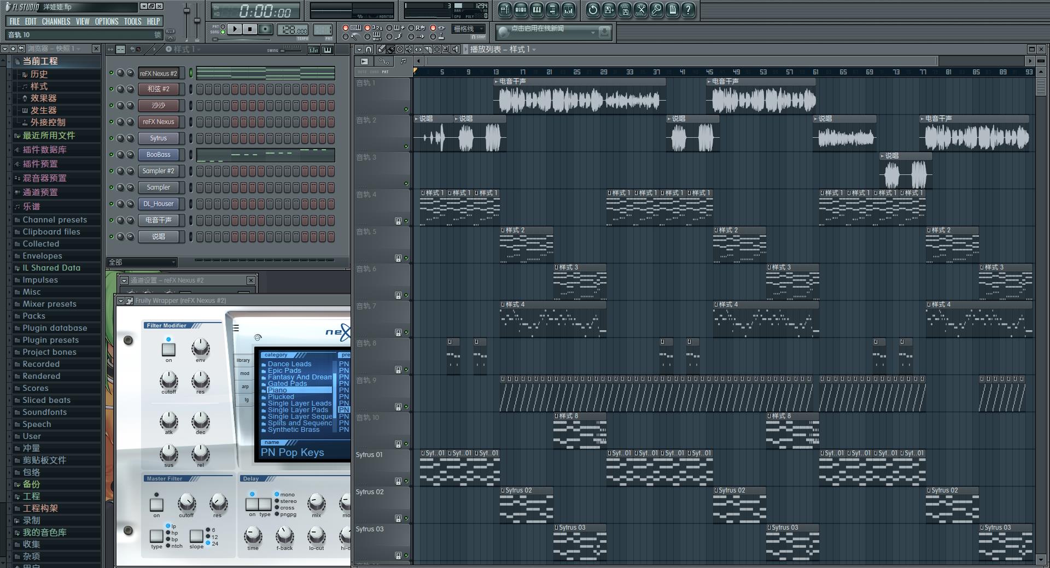The height and width of the screenshot is (568, 1050).
Task: Toggle the Sytrus channel mute light
Action: tap(112, 138)
